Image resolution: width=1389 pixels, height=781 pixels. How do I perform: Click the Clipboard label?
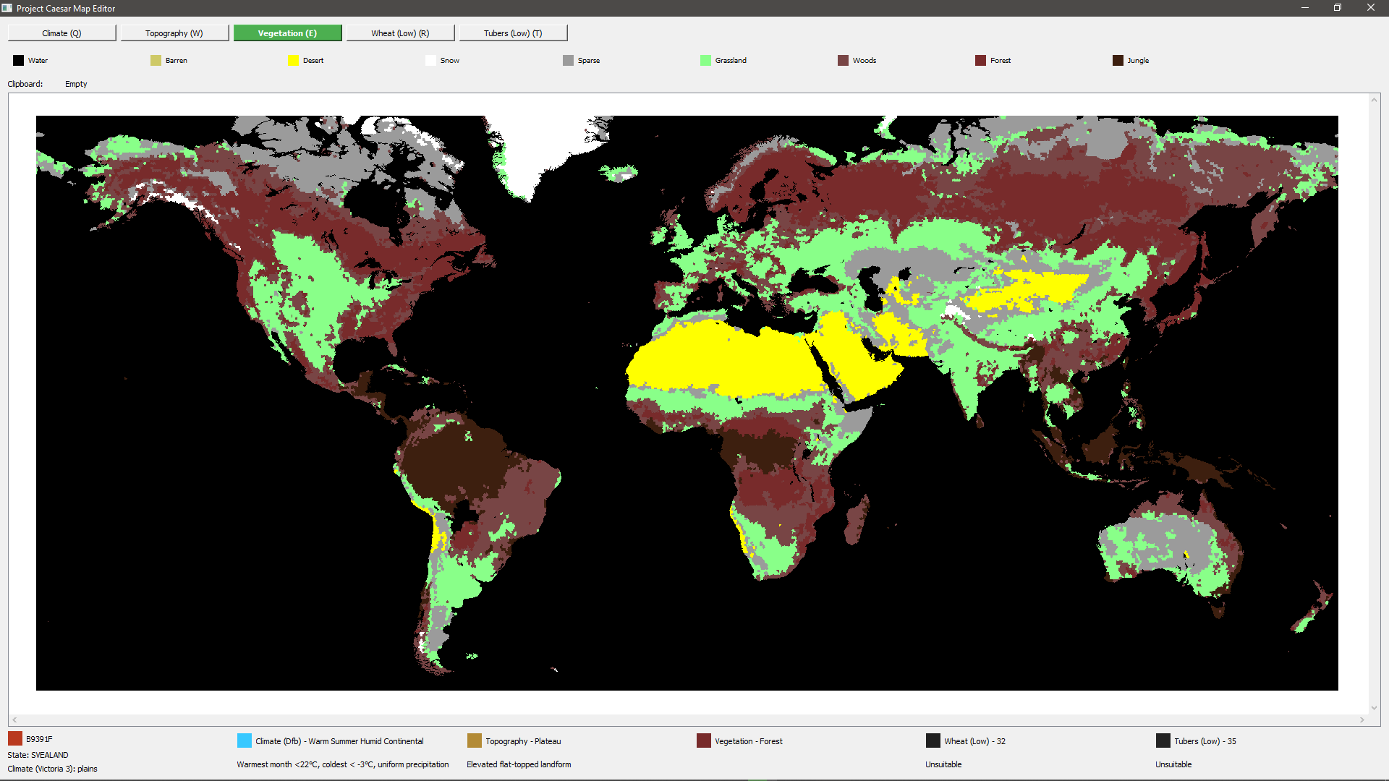point(25,84)
